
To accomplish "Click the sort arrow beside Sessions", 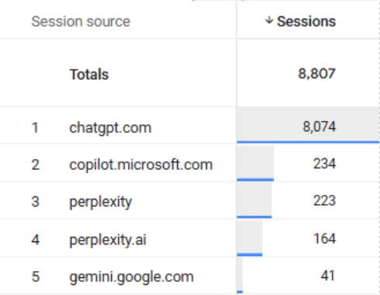I will pos(269,20).
